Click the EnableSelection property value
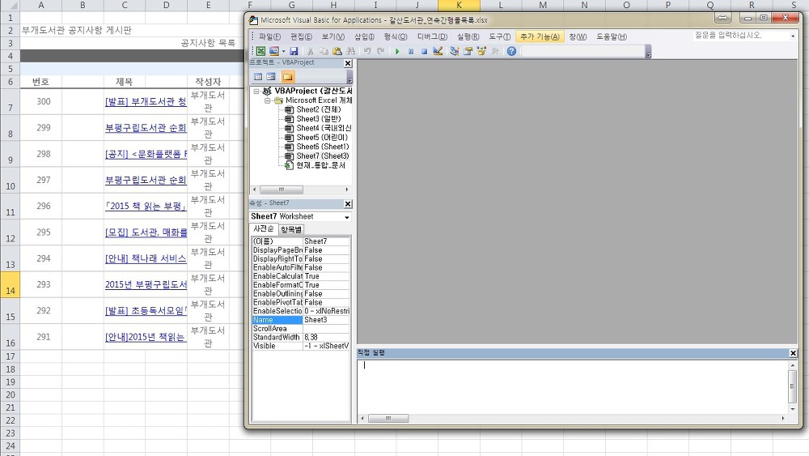The height and width of the screenshot is (456, 809). tap(326, 311)
